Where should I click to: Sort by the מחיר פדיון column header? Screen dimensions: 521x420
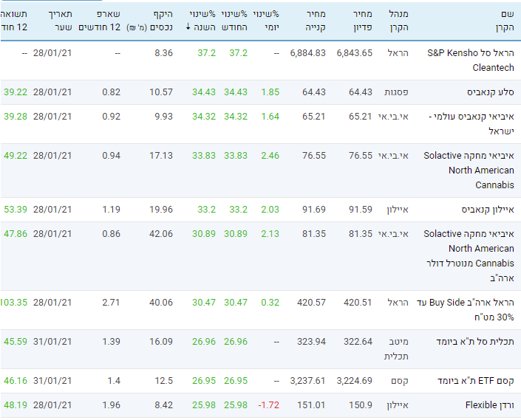coord(363,21)
